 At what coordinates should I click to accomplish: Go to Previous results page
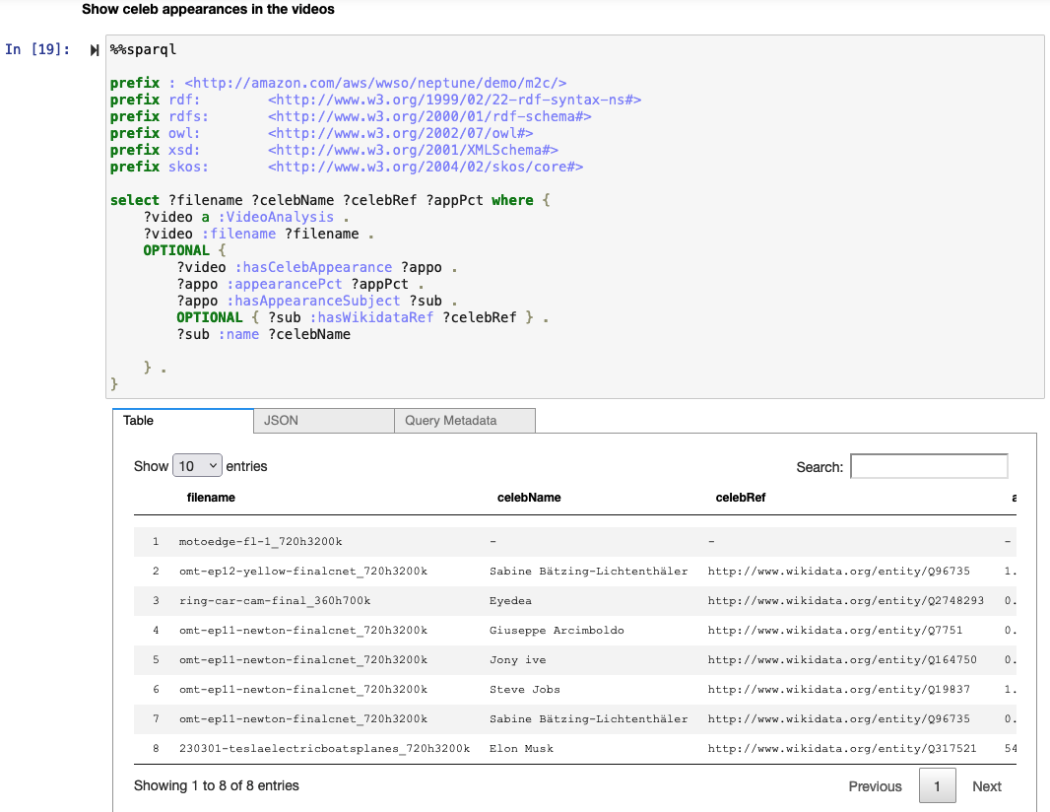coord(875,786)
